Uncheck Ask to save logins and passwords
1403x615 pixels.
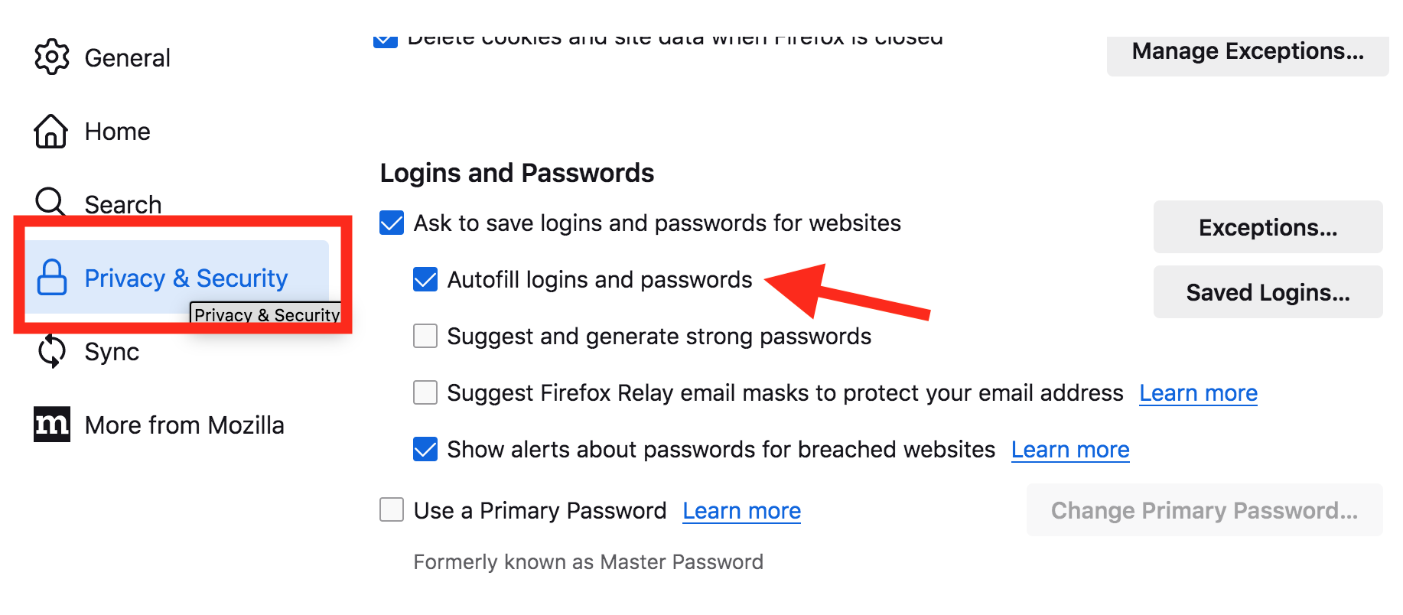click(x=392, y=223)
